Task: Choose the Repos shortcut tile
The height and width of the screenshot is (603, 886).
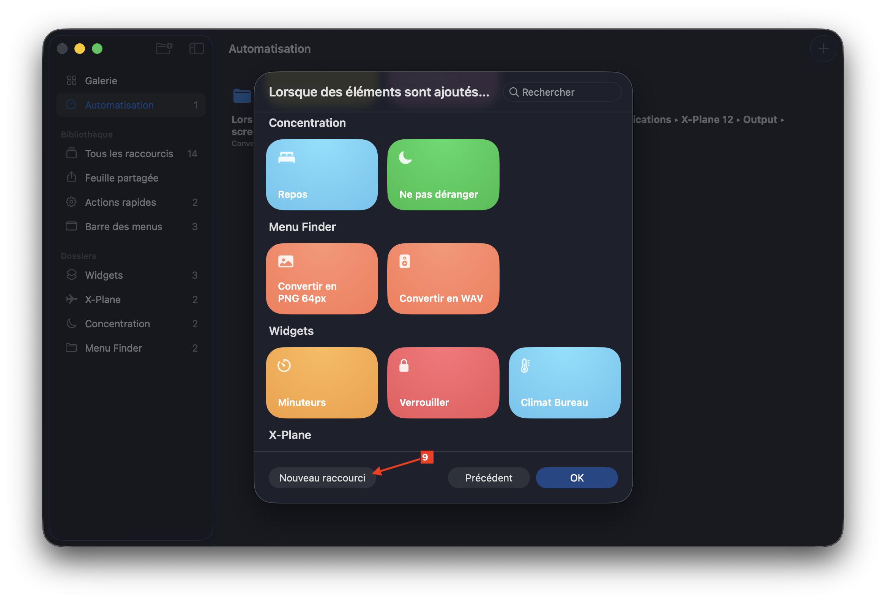Action: point(322,175)
